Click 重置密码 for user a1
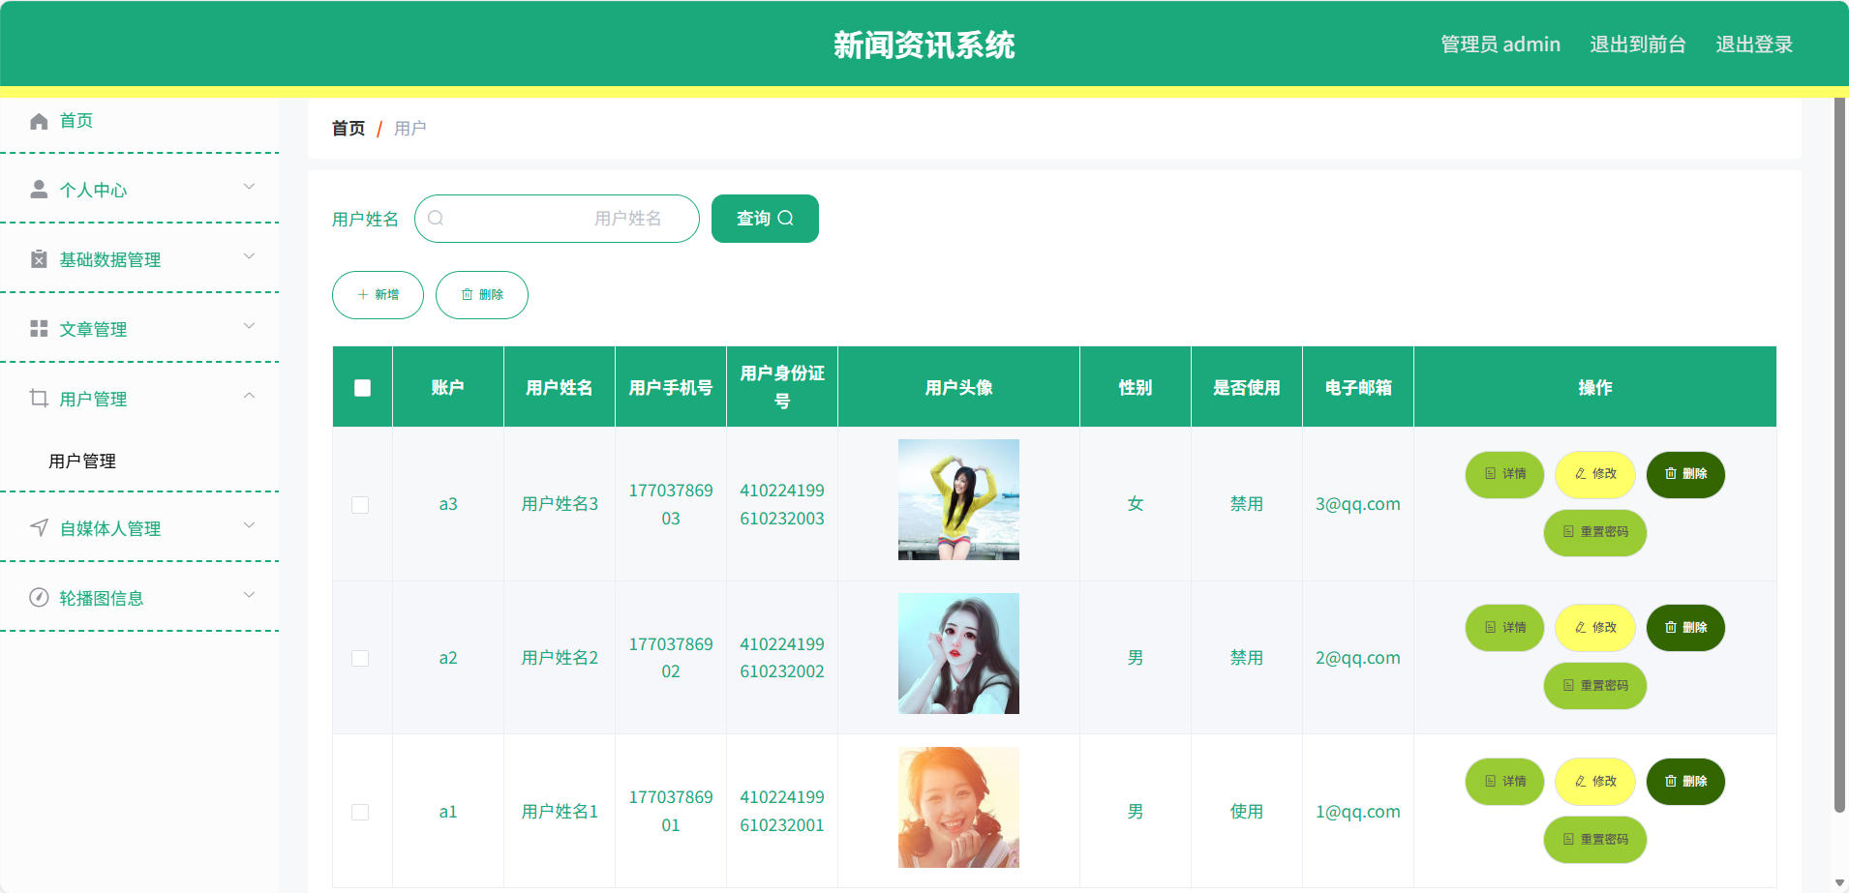Viewport: 1849px width, 893px height. (1595, 840)
